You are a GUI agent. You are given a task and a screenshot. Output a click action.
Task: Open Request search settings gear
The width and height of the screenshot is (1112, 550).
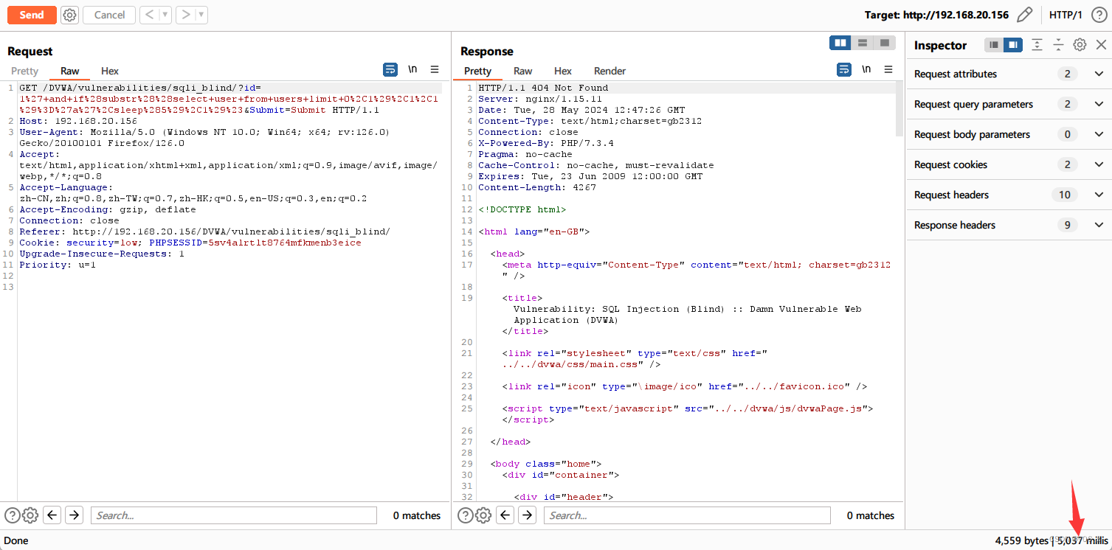[30, 515]
